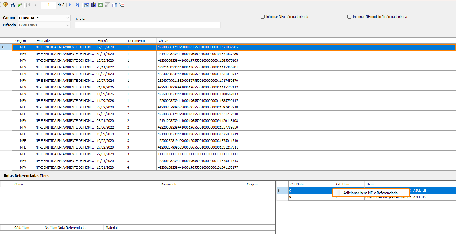Go to the first page

(x=28, y=5)
